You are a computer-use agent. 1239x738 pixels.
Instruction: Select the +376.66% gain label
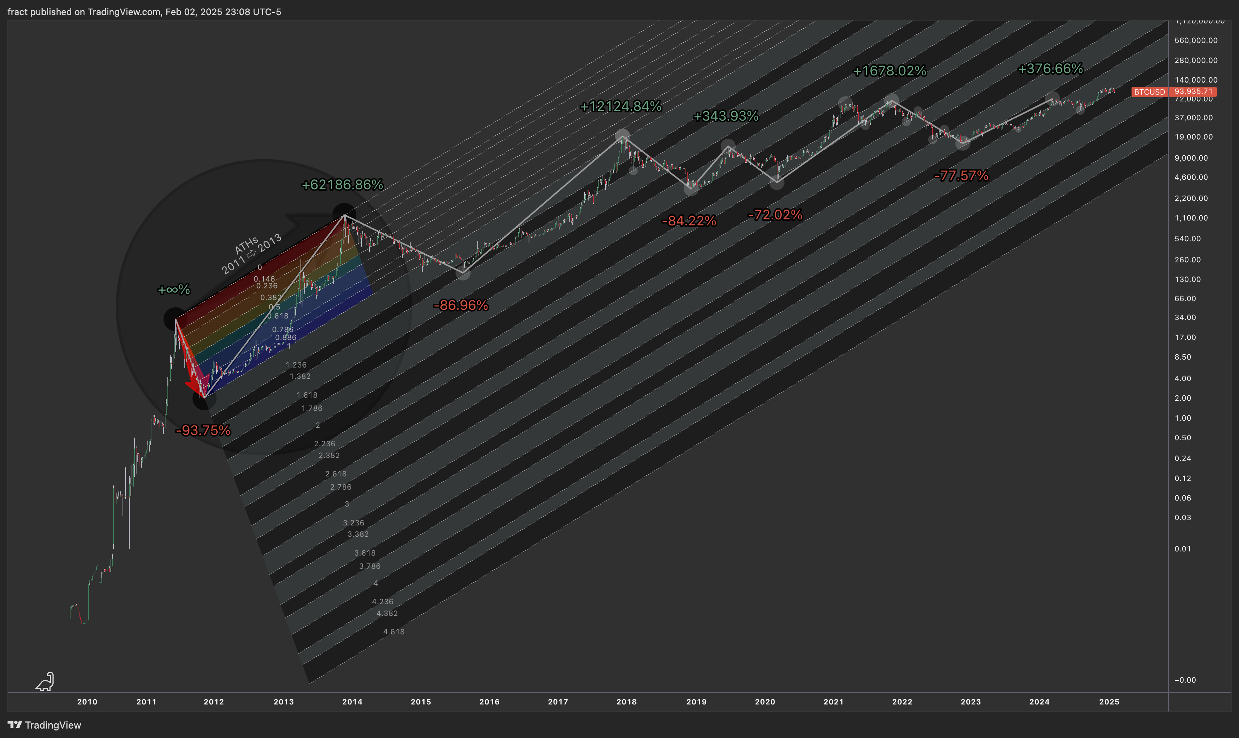(1050, 69)
